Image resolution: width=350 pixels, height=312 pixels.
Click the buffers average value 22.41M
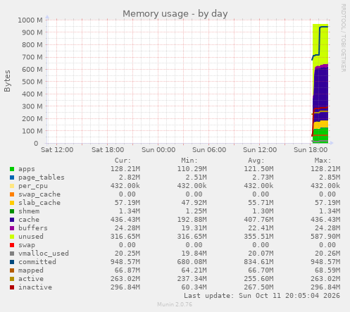tap(261, 228)
